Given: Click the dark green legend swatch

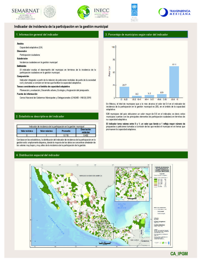Looking at the screenshot, I should pos(156,179).
